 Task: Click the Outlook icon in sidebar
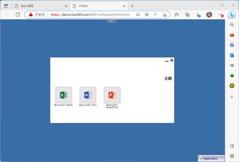232,55
